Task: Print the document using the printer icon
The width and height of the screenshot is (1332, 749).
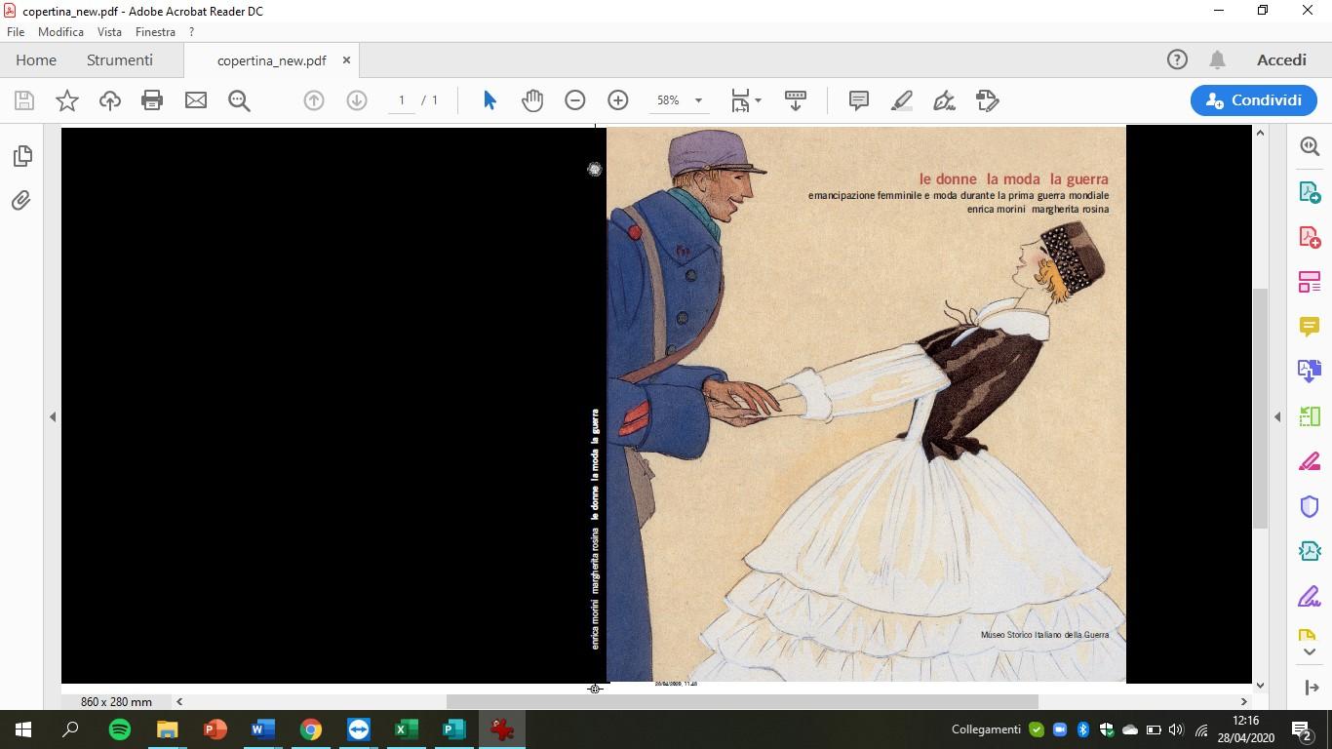Action: click(x=152, y=100)
